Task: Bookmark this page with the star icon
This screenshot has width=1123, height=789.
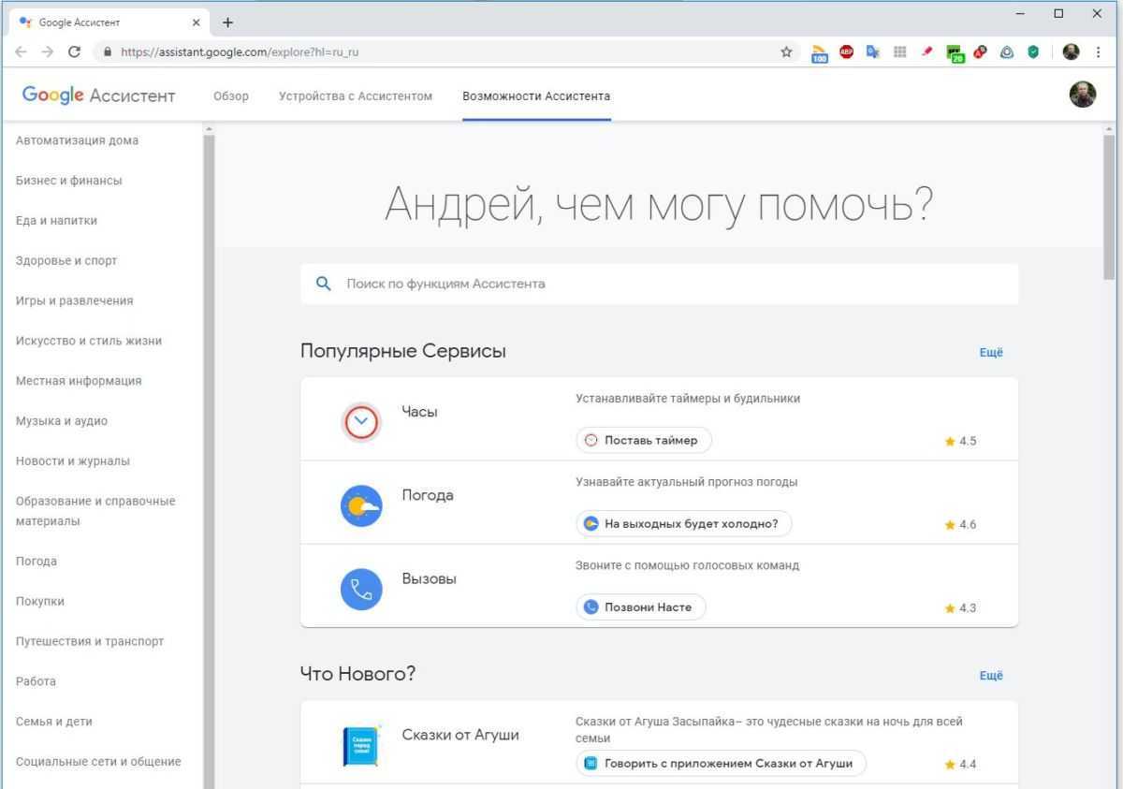Action: [x=787, y=51]
